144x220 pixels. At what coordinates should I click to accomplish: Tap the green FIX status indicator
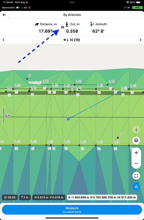pos(137,8)
